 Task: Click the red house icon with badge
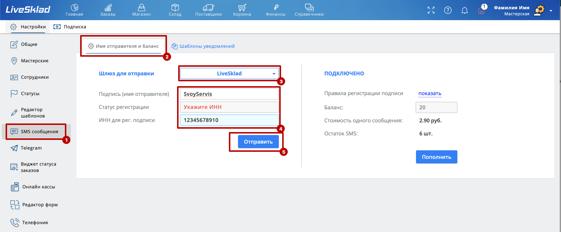[x=481, y=10]
